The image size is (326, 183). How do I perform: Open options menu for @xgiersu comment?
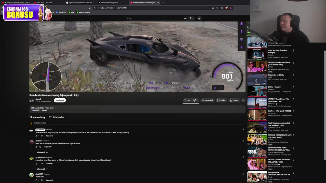(243, 141)
